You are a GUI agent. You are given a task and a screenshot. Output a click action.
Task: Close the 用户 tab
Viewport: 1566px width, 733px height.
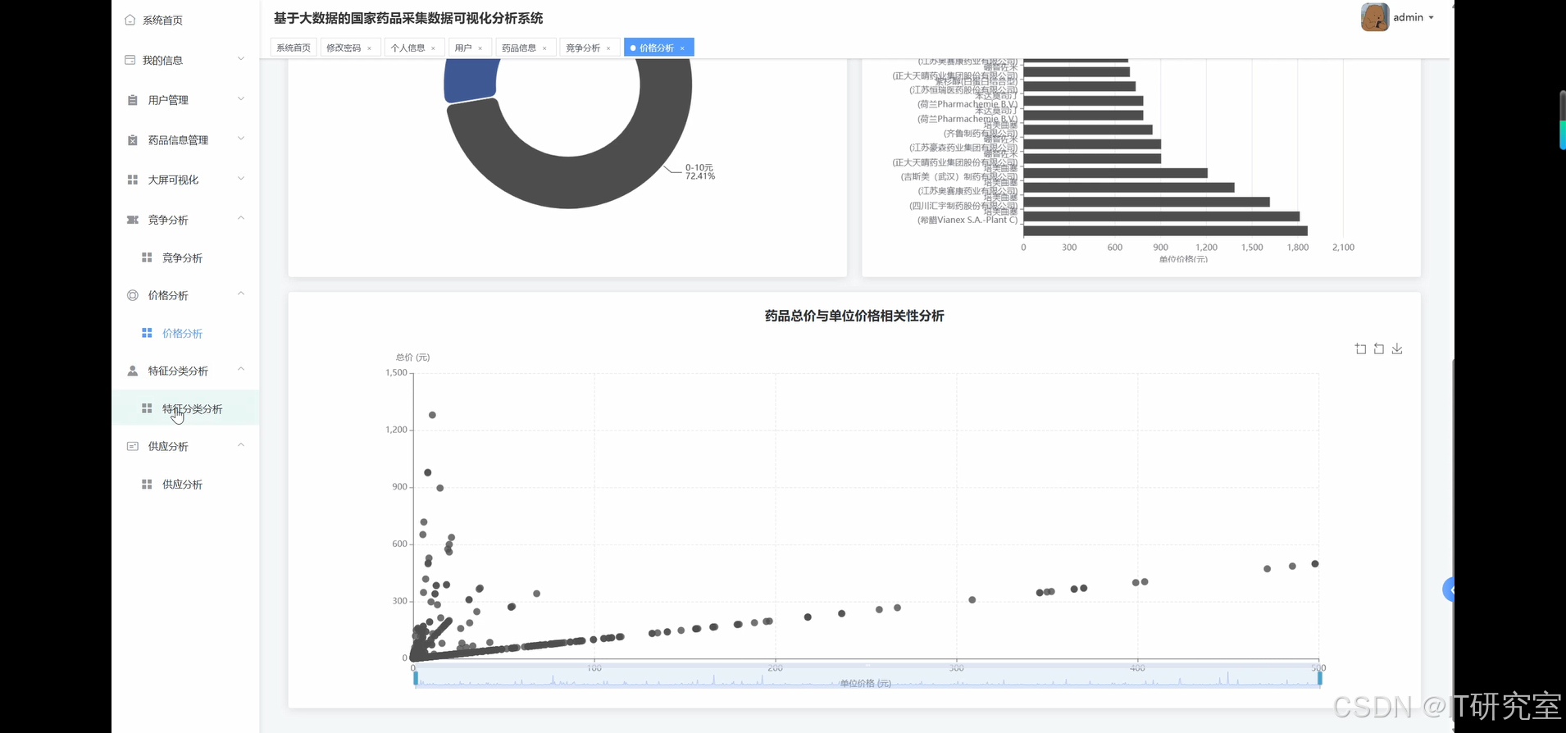click(x=480, y=48)
